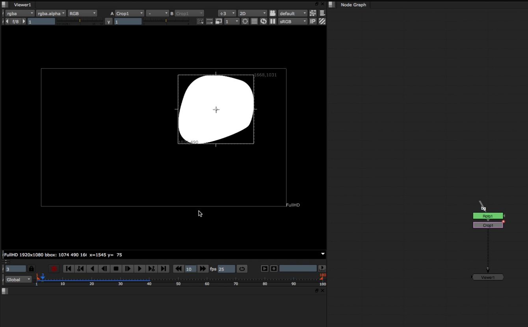
Task: Click the gain slider in viewer toolbar
Action: pos(80,21)
